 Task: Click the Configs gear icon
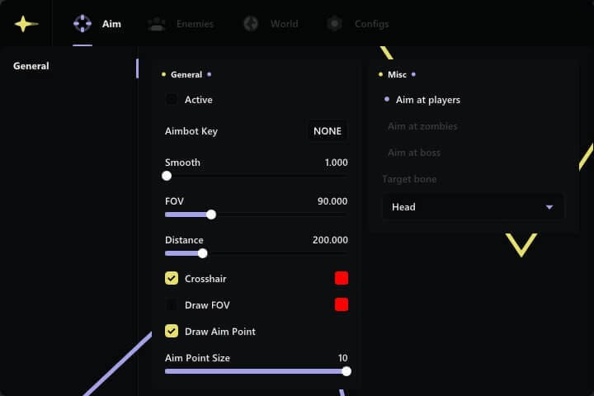(334, 24)
